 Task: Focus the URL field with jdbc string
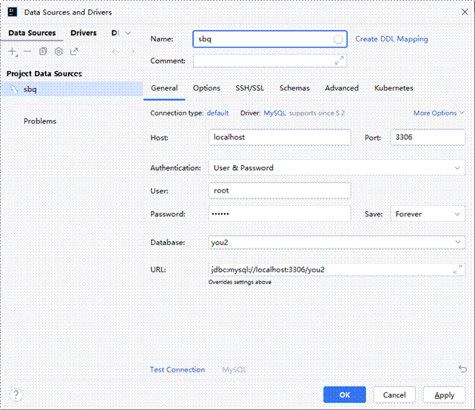(x=337, y=269)
